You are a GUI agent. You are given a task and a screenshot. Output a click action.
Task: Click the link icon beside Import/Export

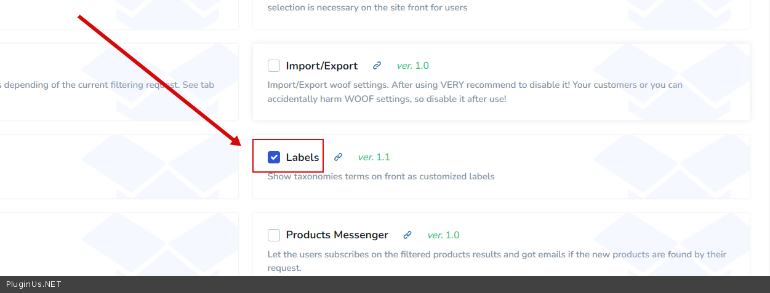377,66
